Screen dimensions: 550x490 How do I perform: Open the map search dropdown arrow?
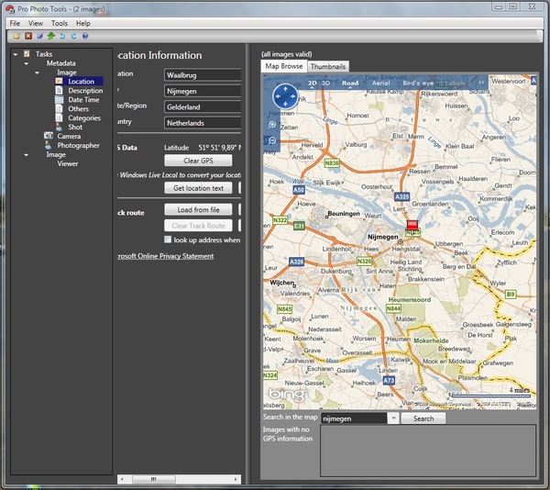(393, 418)
